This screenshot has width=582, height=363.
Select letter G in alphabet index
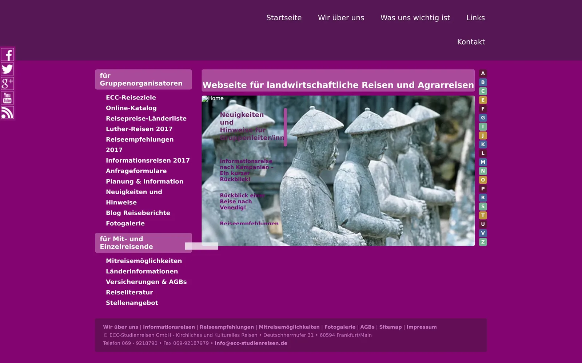click(x=483, y=118)
